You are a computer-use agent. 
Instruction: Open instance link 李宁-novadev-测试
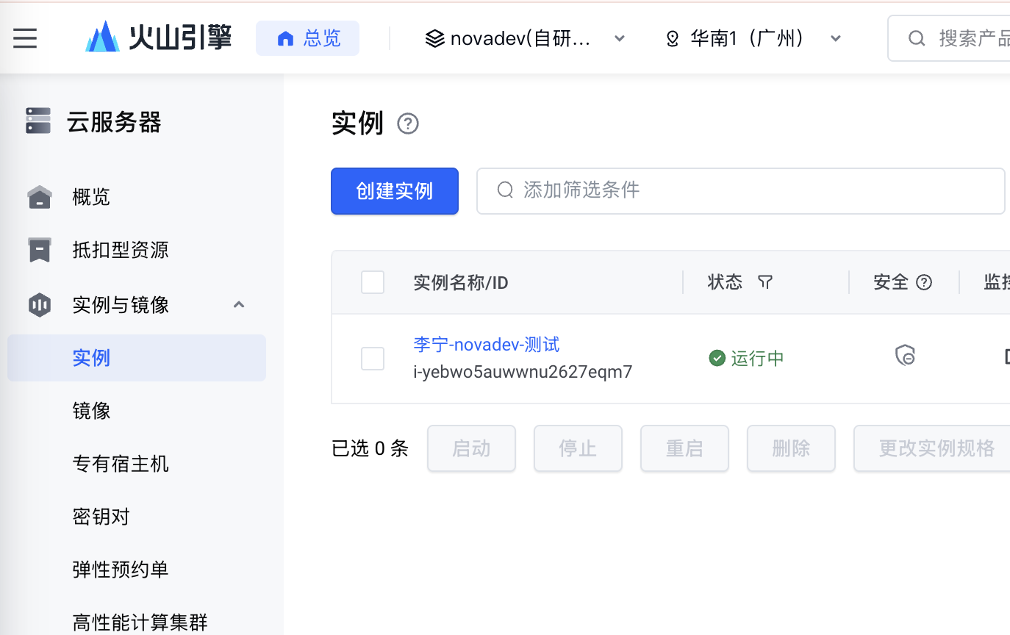tap(487, 344)
